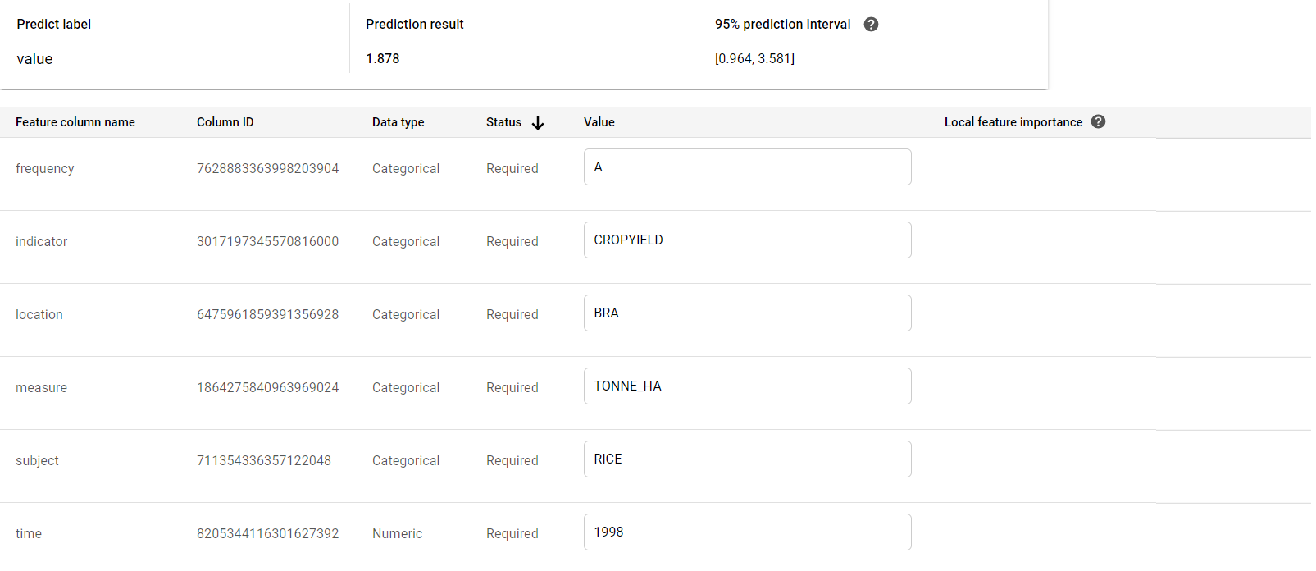
Task: Click the Local feature importance header
Action: (x=1013, y=122)
